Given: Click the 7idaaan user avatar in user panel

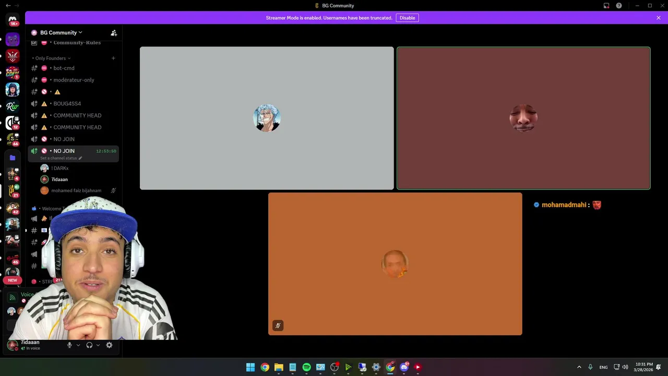Looking at the screenshot, I should tap(13, 345).
